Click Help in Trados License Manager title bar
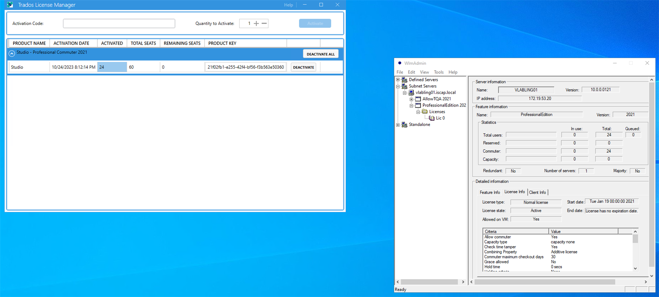Viewport: 659px width, 297px height. [x=288, y=5]
